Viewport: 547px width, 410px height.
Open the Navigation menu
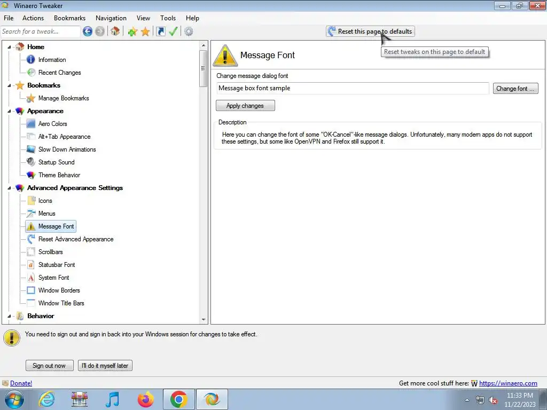coord(111,18)
